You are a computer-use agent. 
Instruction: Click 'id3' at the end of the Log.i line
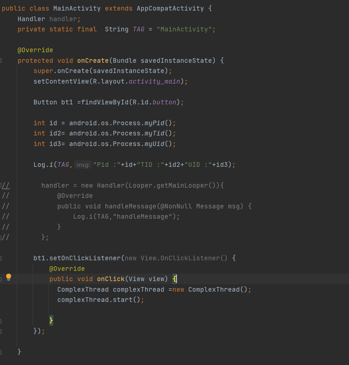222,164
